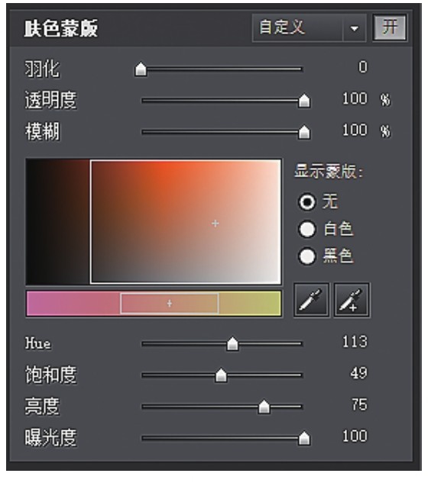
Task: Open the 自定义 preset dropdown arrow
Action: click(x=355, y=28)
